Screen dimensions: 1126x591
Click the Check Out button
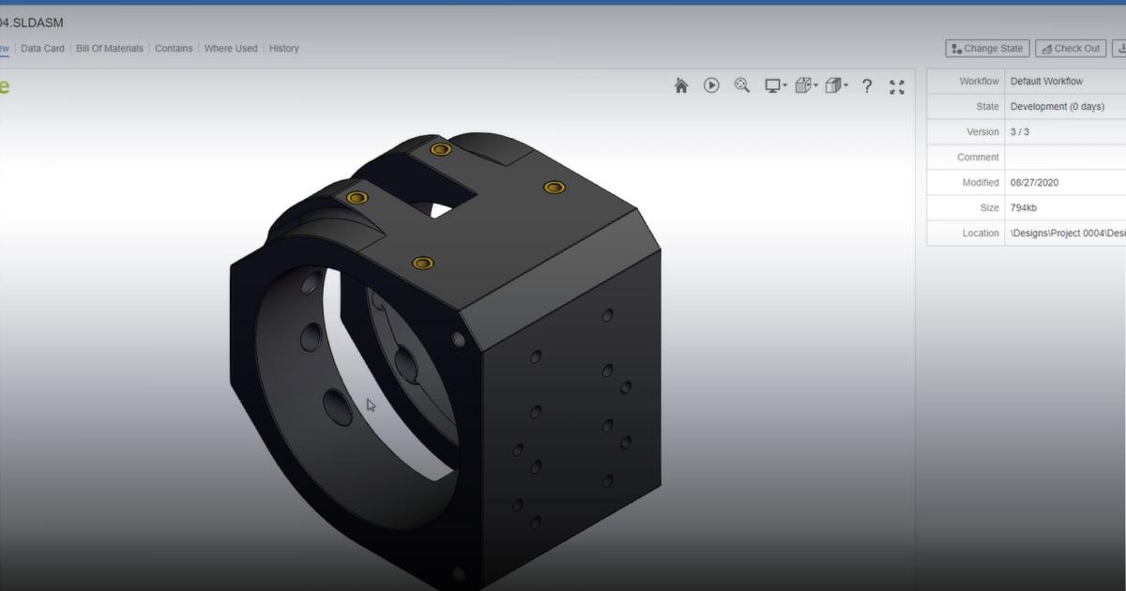[x=1070, y=48]
